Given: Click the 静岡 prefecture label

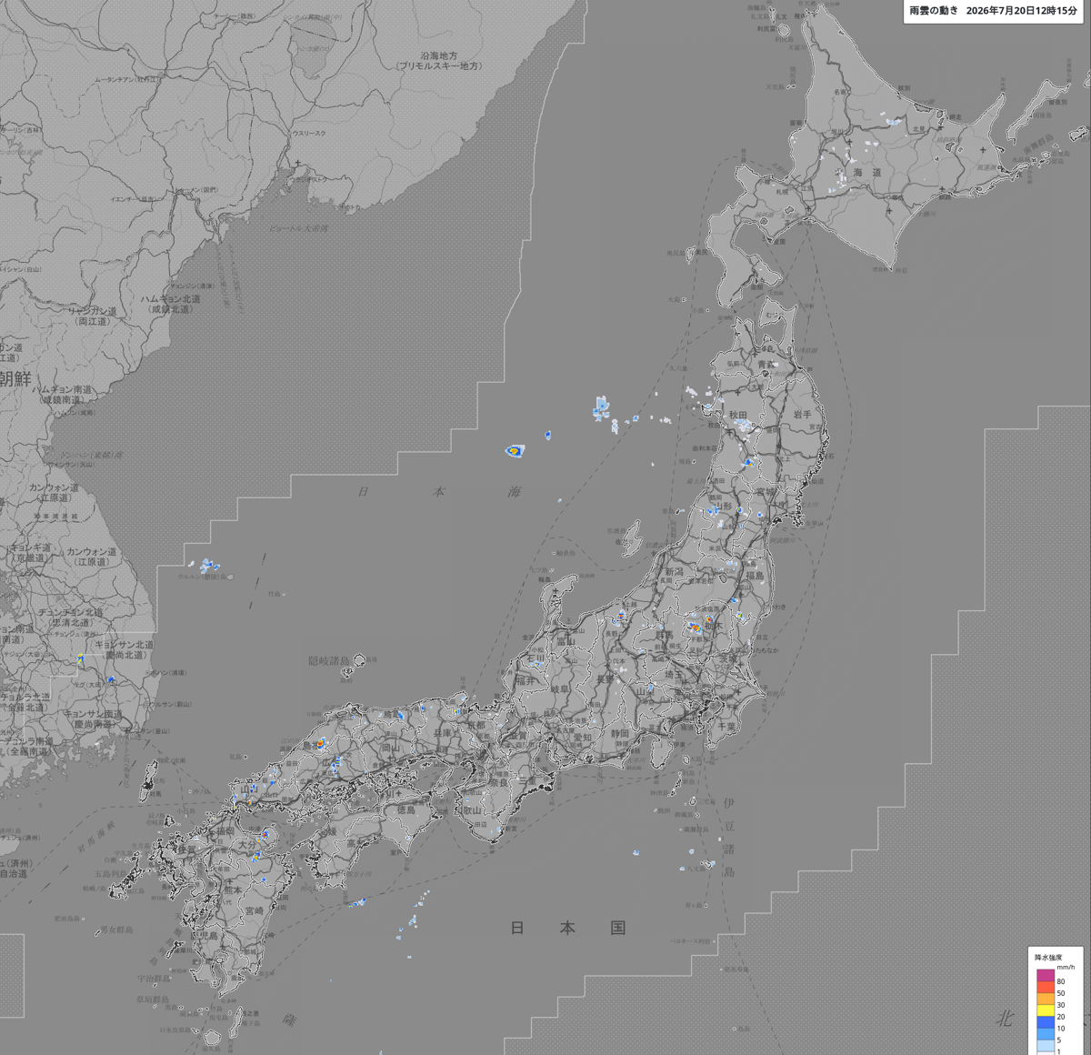Looking at the screenshot, I should tap(620, 733).
